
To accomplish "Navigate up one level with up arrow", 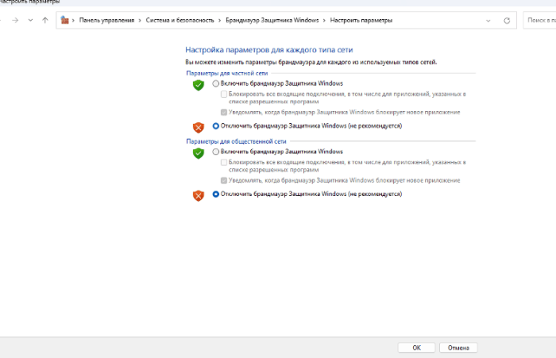I will 45,20.
